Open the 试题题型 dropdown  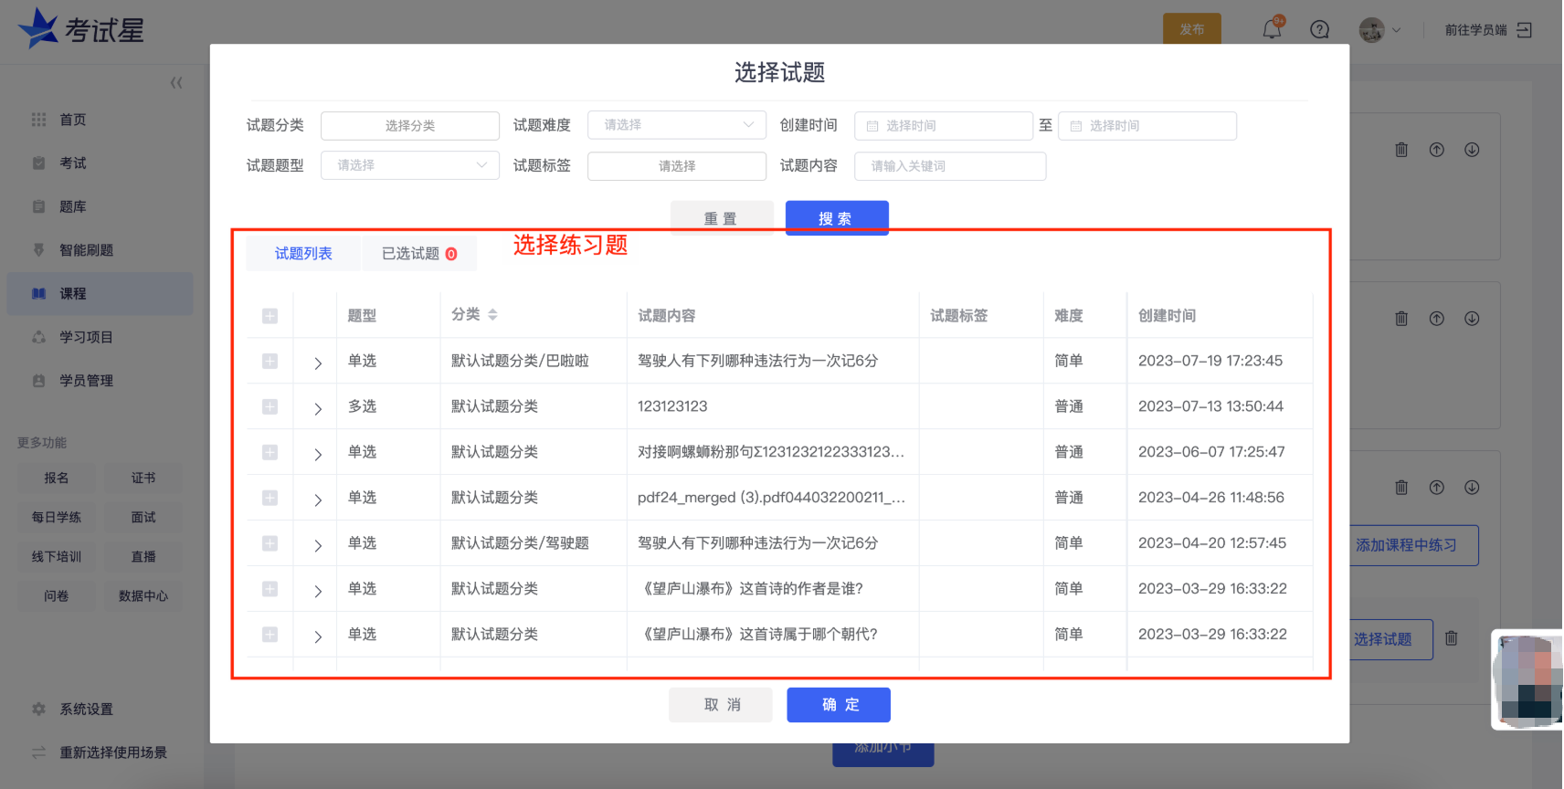409,165
